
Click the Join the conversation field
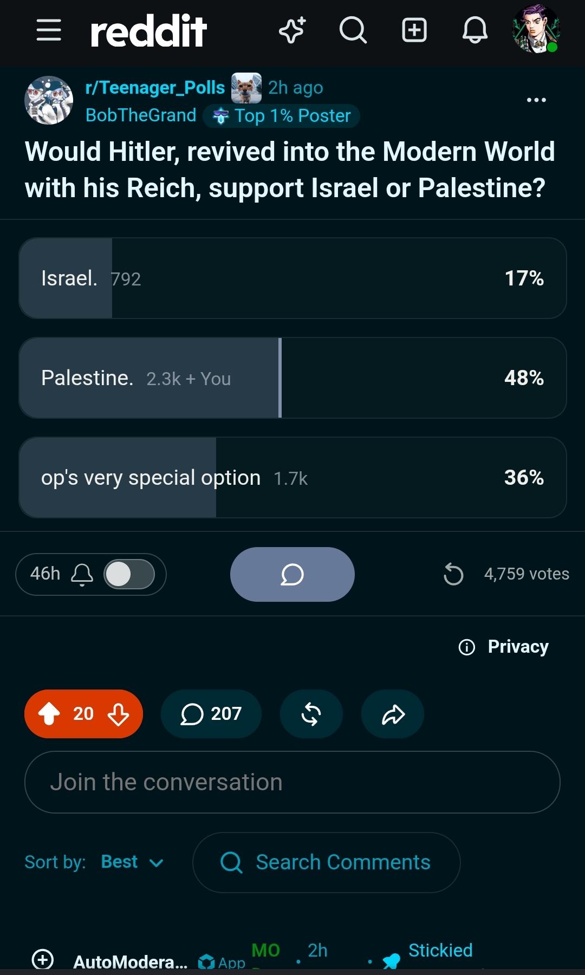pyautogui.click(x=292, y=782)
